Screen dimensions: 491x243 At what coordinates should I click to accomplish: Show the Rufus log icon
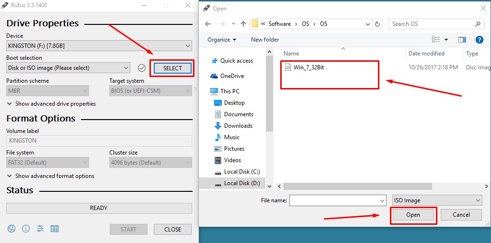(x=55, y=229)
